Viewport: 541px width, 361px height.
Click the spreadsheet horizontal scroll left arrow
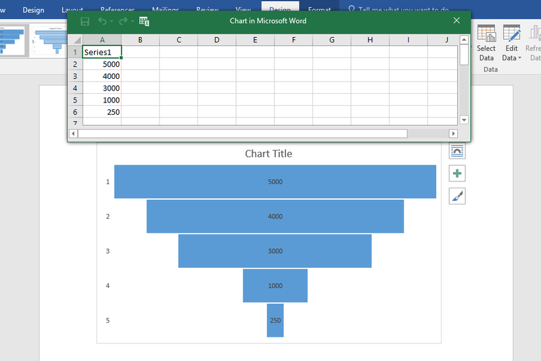(73, 134)
